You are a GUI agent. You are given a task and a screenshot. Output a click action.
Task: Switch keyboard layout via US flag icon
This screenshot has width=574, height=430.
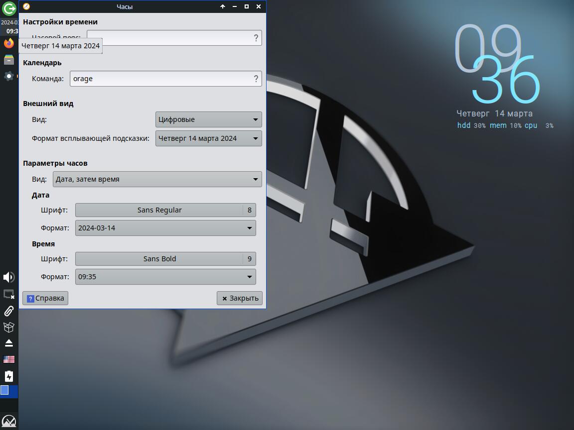coord(9,359)
